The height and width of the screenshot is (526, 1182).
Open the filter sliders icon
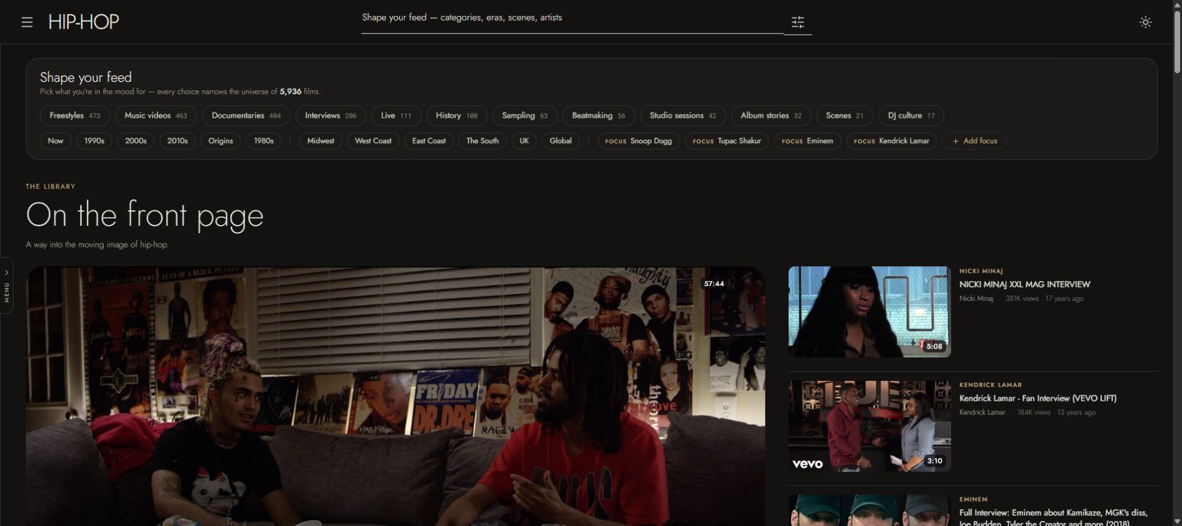click(798, 22)
